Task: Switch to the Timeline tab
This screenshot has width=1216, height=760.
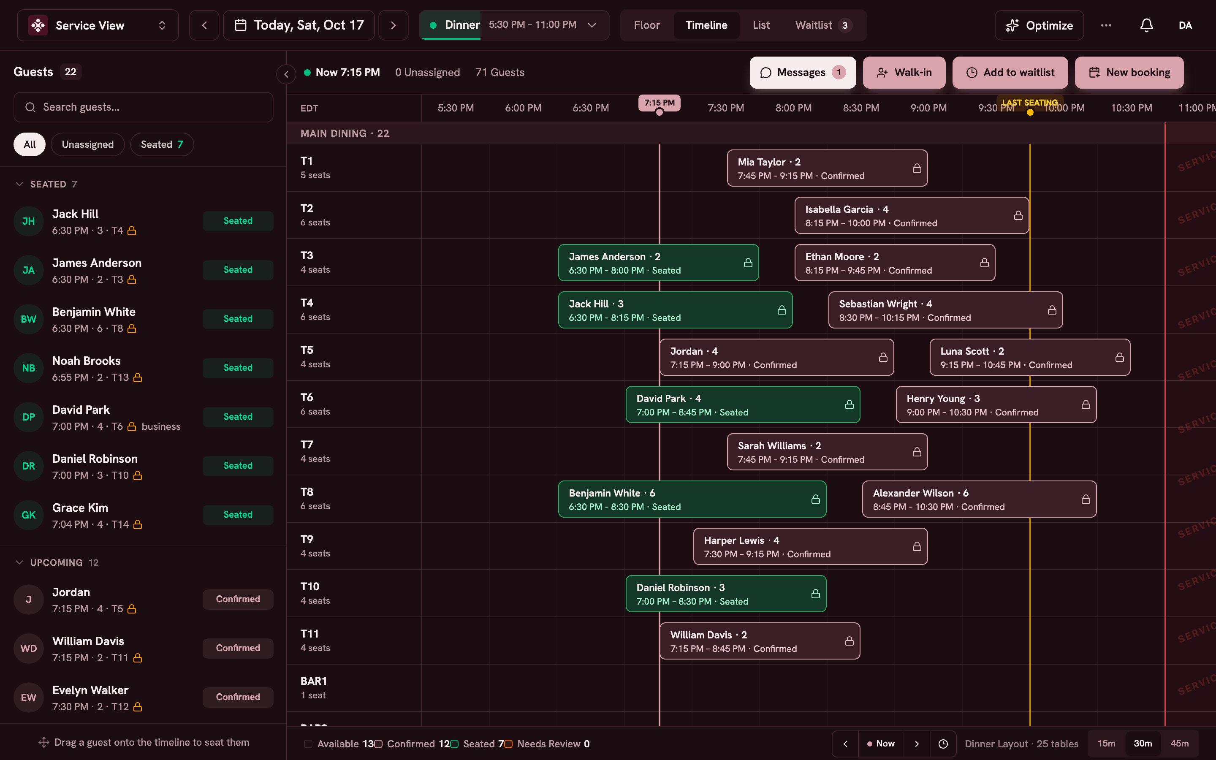Action: [706, 25]
